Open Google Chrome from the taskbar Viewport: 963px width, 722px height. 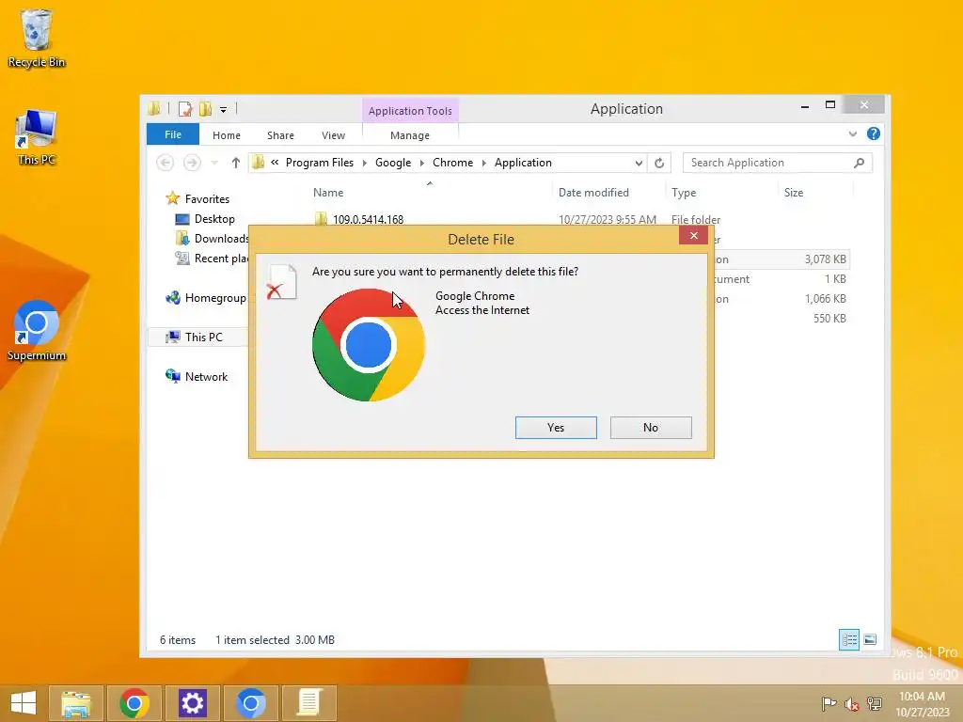click(134, 703)
